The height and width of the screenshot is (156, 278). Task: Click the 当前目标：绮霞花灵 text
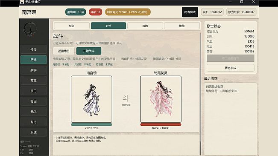[x=134, y=59]
